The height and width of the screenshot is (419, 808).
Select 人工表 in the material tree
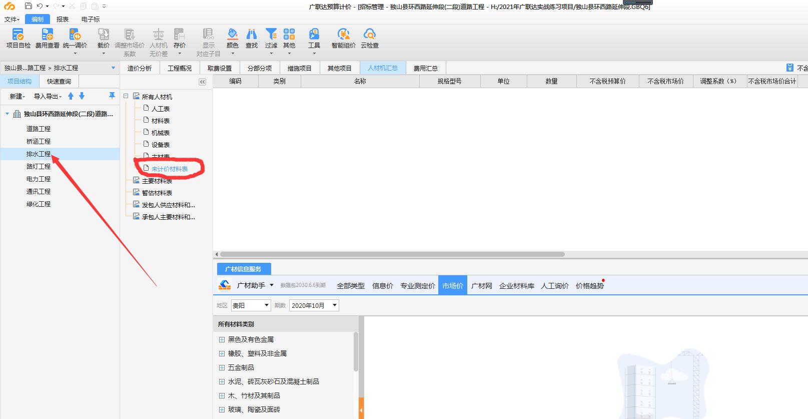point(161,109)
